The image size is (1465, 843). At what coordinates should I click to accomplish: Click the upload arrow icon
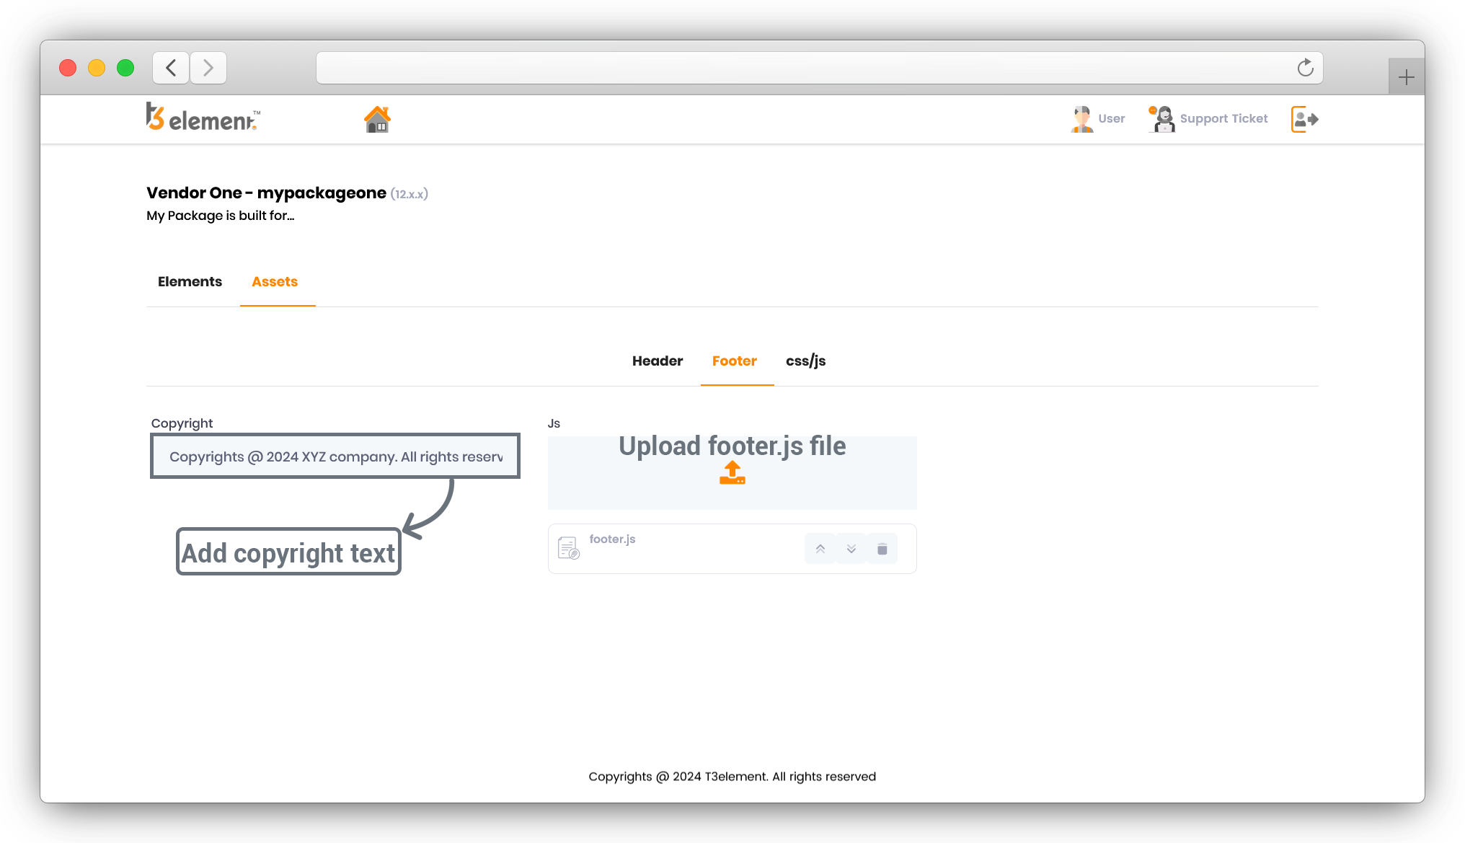tap(732, 473)
